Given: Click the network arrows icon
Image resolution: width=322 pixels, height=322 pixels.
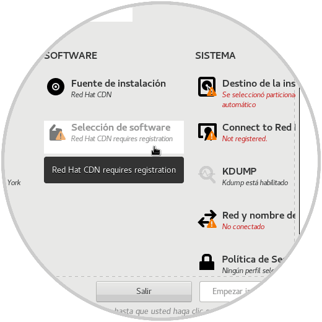Looking at the screenshot, I should pyautogui.click(x=207, y=219).
